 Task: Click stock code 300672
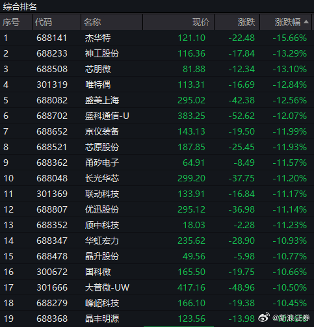52,272
